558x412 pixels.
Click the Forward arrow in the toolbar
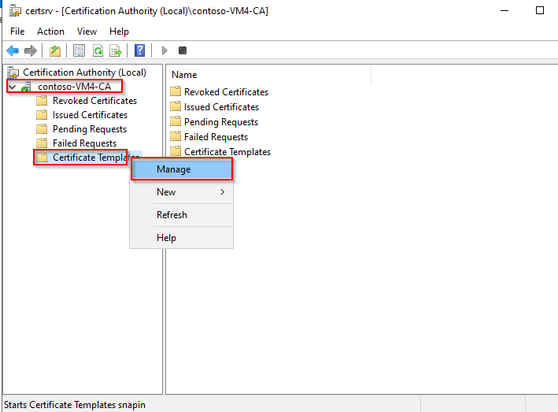[x=31, y=50]
